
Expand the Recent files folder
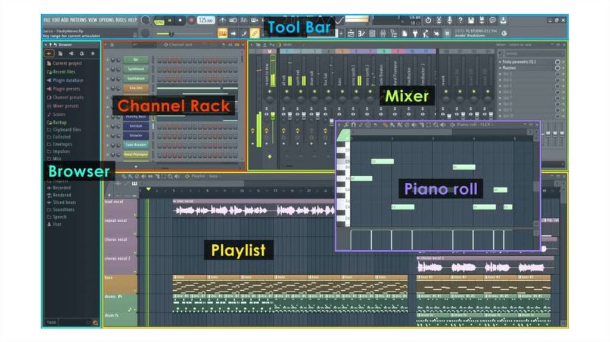click(x=64, y=71)
